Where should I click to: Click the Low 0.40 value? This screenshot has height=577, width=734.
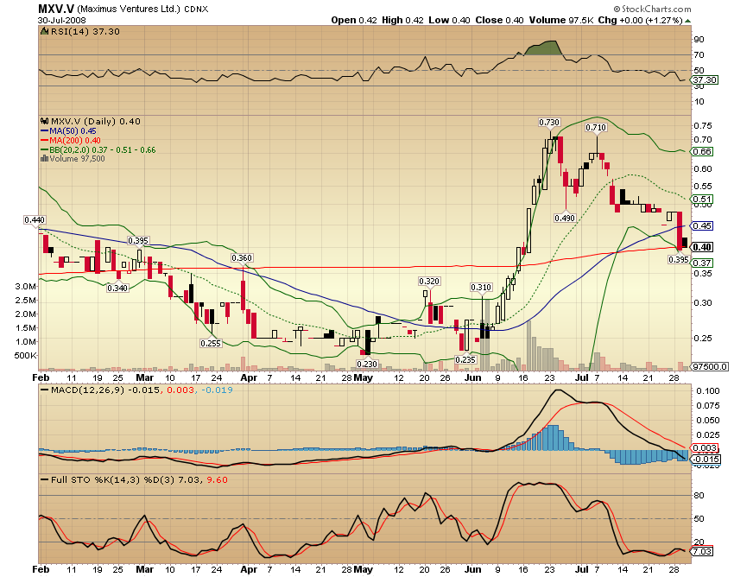449,20
